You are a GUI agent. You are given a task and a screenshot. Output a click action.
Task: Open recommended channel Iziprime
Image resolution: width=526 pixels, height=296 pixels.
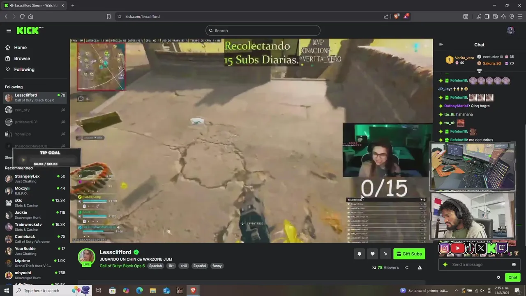click(x=35, y=263)
